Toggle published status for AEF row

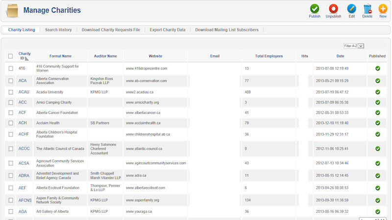point(377,188)
